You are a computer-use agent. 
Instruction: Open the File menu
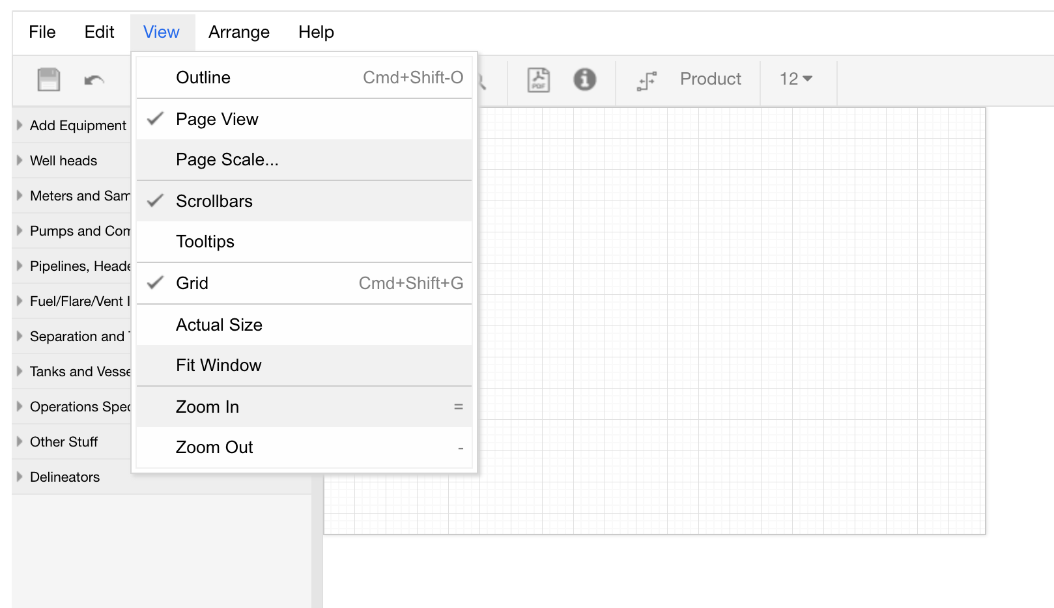[42, 32]
